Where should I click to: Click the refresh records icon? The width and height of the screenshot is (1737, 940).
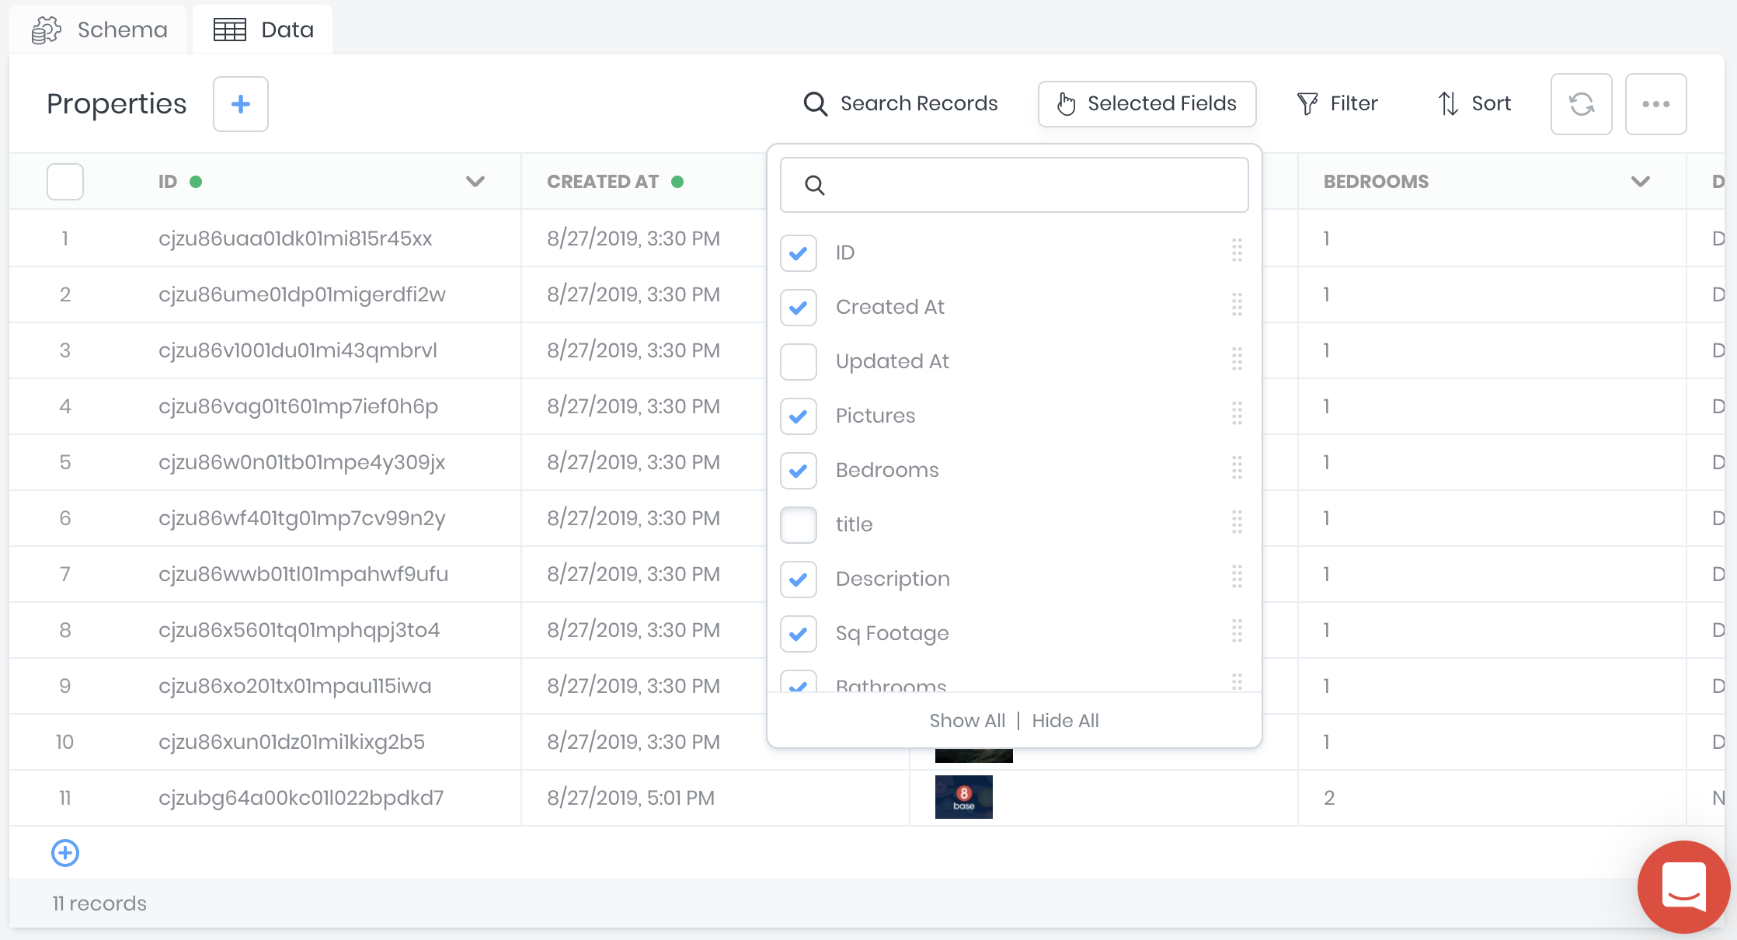1581,104
